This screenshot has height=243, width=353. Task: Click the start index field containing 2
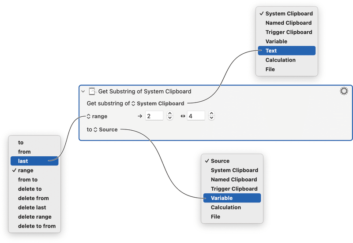(x=154, y=116)
